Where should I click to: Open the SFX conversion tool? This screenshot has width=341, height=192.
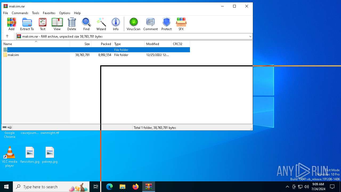181,24
